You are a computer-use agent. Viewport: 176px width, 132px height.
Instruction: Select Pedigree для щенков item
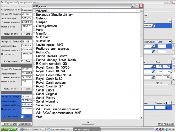tap(53, 49)
